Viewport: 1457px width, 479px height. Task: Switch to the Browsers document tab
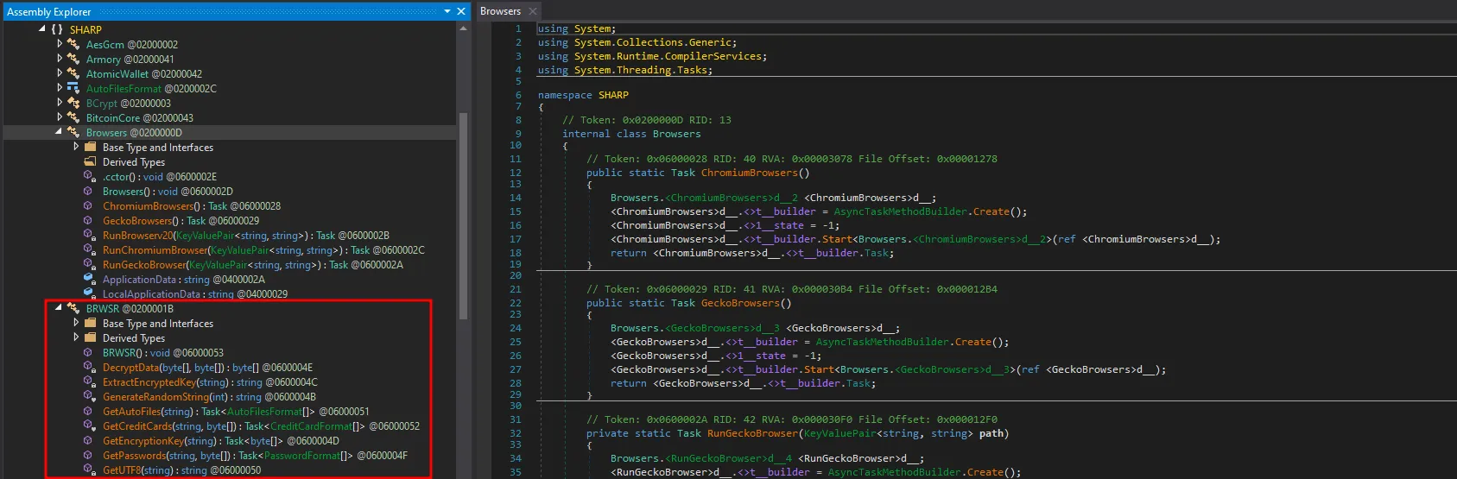pyautogui.click(x=500, y=11)
